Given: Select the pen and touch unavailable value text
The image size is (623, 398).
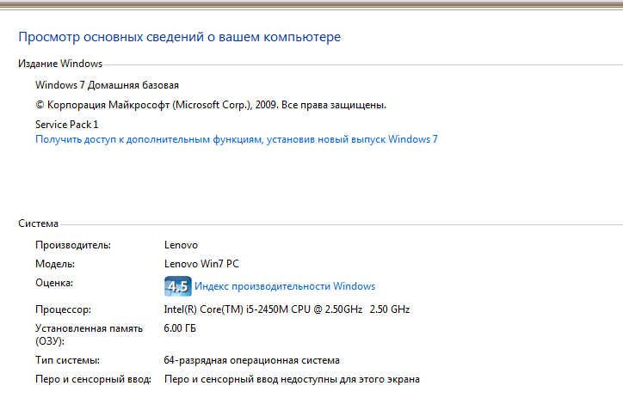Looking at the screenshot, I should [x=292, y=379].
